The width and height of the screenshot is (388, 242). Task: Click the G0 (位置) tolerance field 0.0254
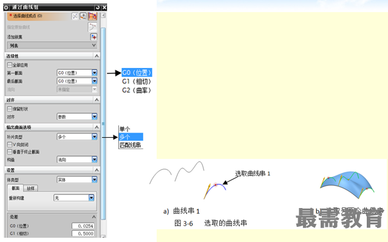(x=83, y=226)
